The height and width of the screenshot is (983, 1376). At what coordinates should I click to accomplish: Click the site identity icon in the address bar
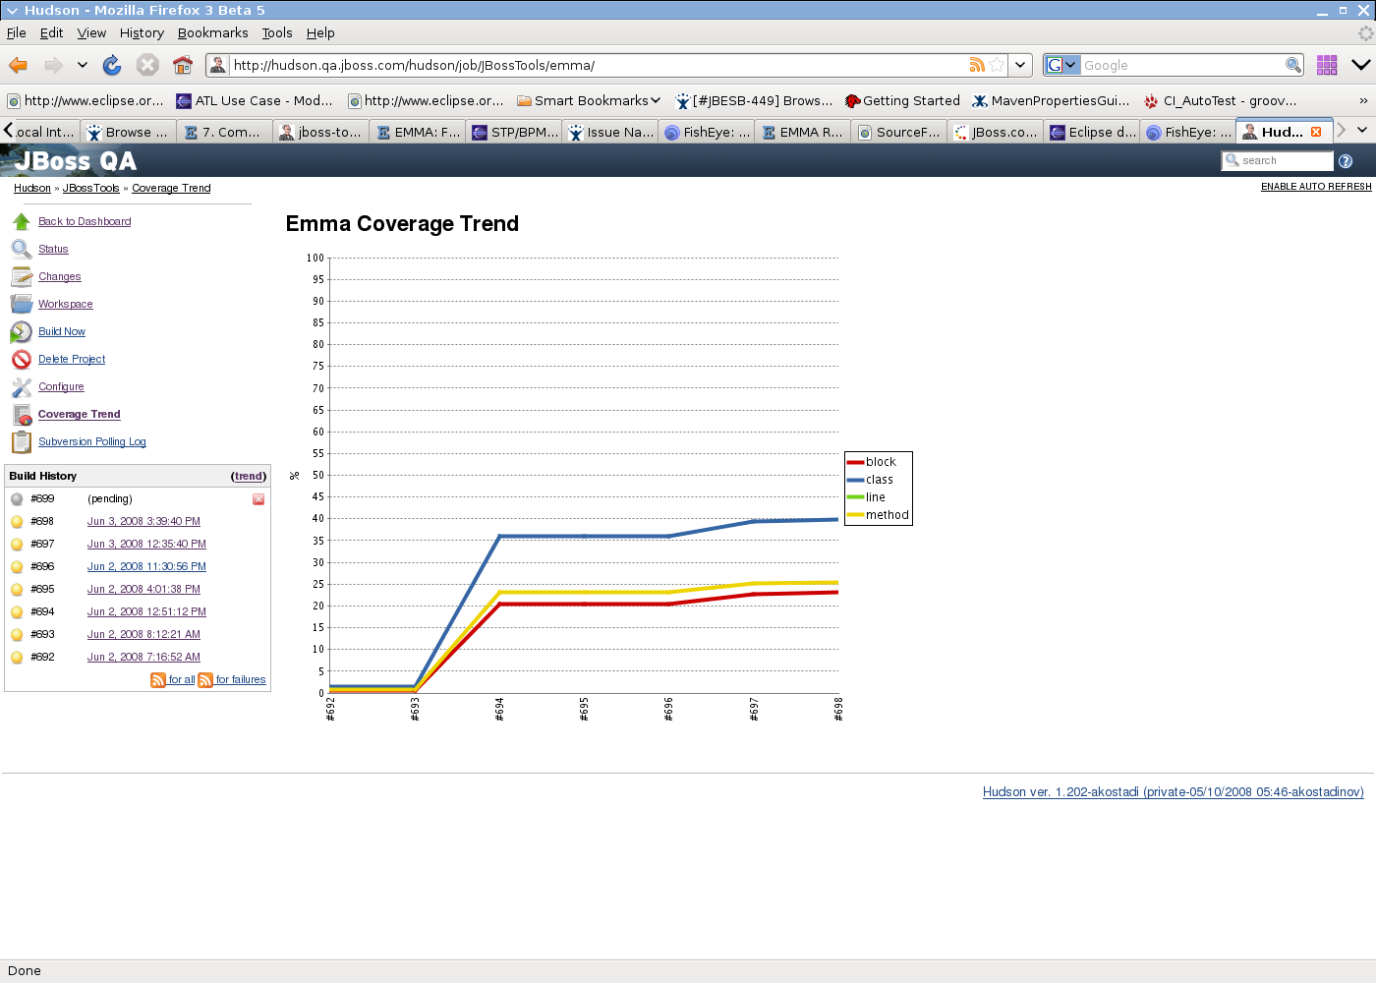pyautogui.click(x=218, y=65)
